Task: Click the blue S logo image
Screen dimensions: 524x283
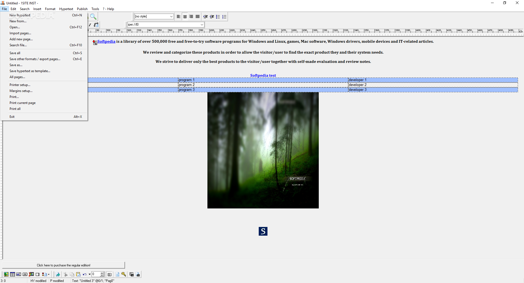Action: [263, 231]
